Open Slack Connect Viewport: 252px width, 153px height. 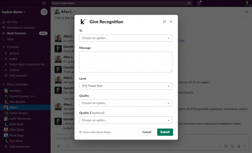(16, 33)
